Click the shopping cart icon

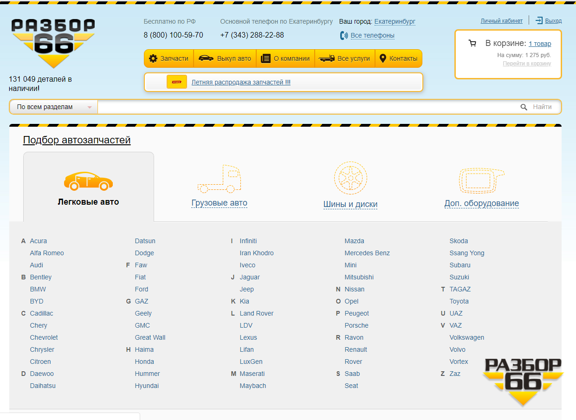click(472, 43)
